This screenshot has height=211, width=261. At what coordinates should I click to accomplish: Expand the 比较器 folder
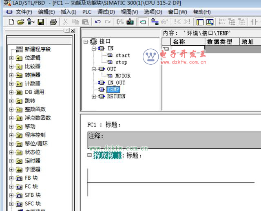pos(11,66)
